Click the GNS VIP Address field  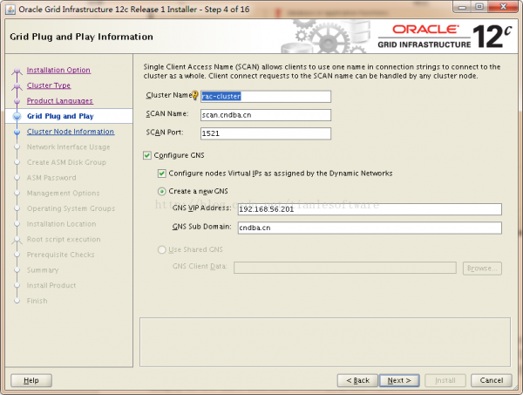tap(370, 209)
